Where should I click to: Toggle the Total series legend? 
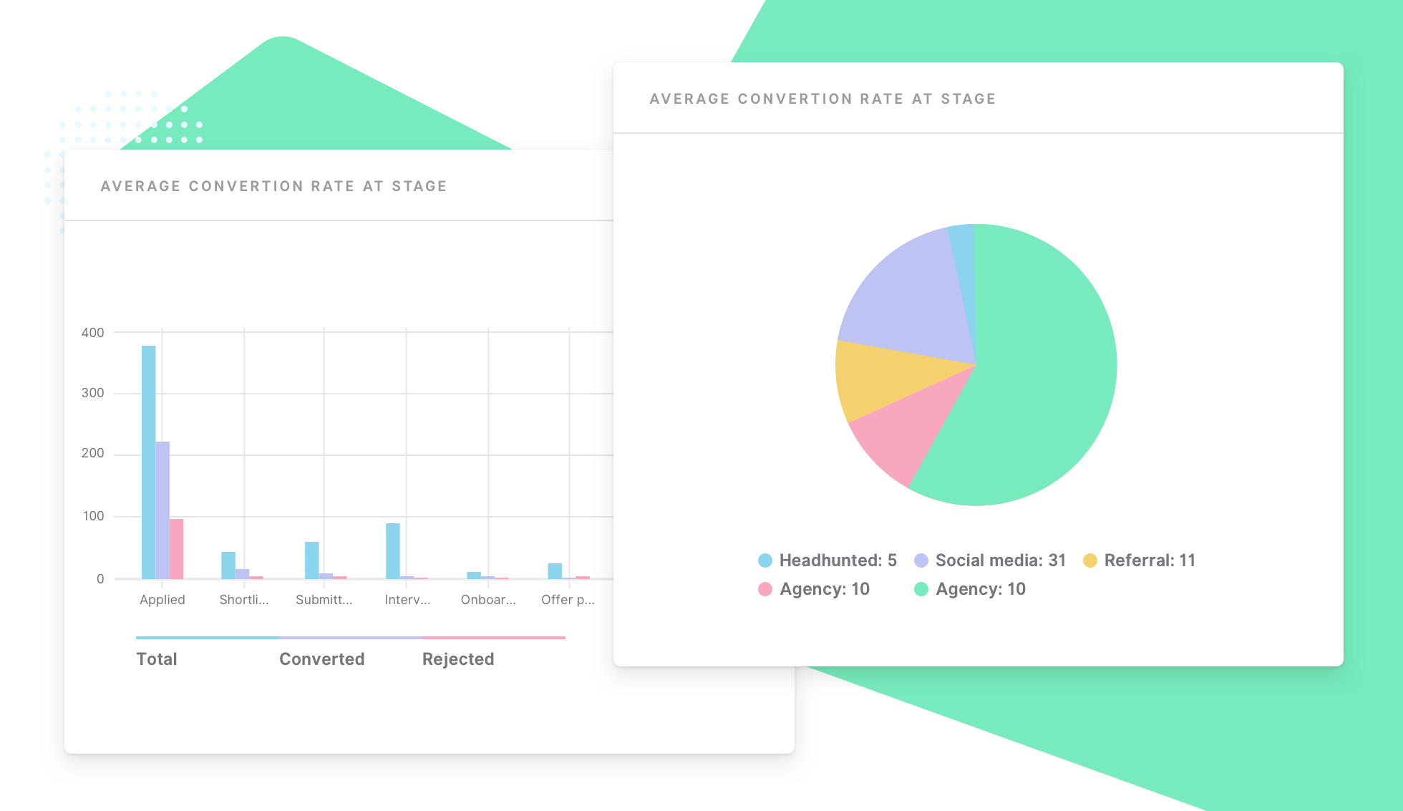pos(157,659)
